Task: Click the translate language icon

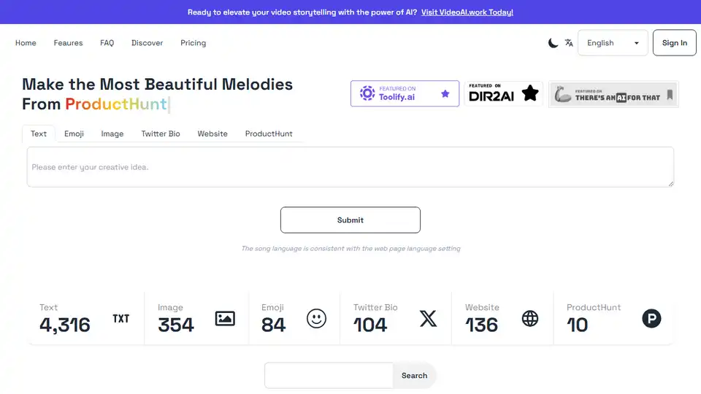Action: 569,43
